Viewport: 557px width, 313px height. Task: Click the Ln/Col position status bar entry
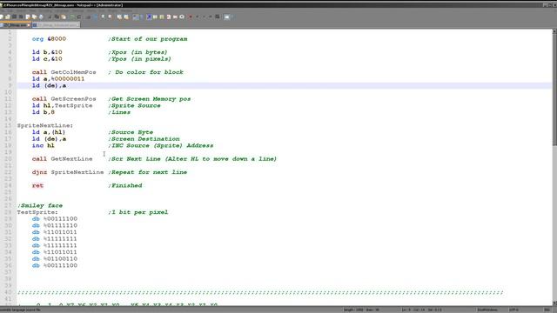point(421,310)
